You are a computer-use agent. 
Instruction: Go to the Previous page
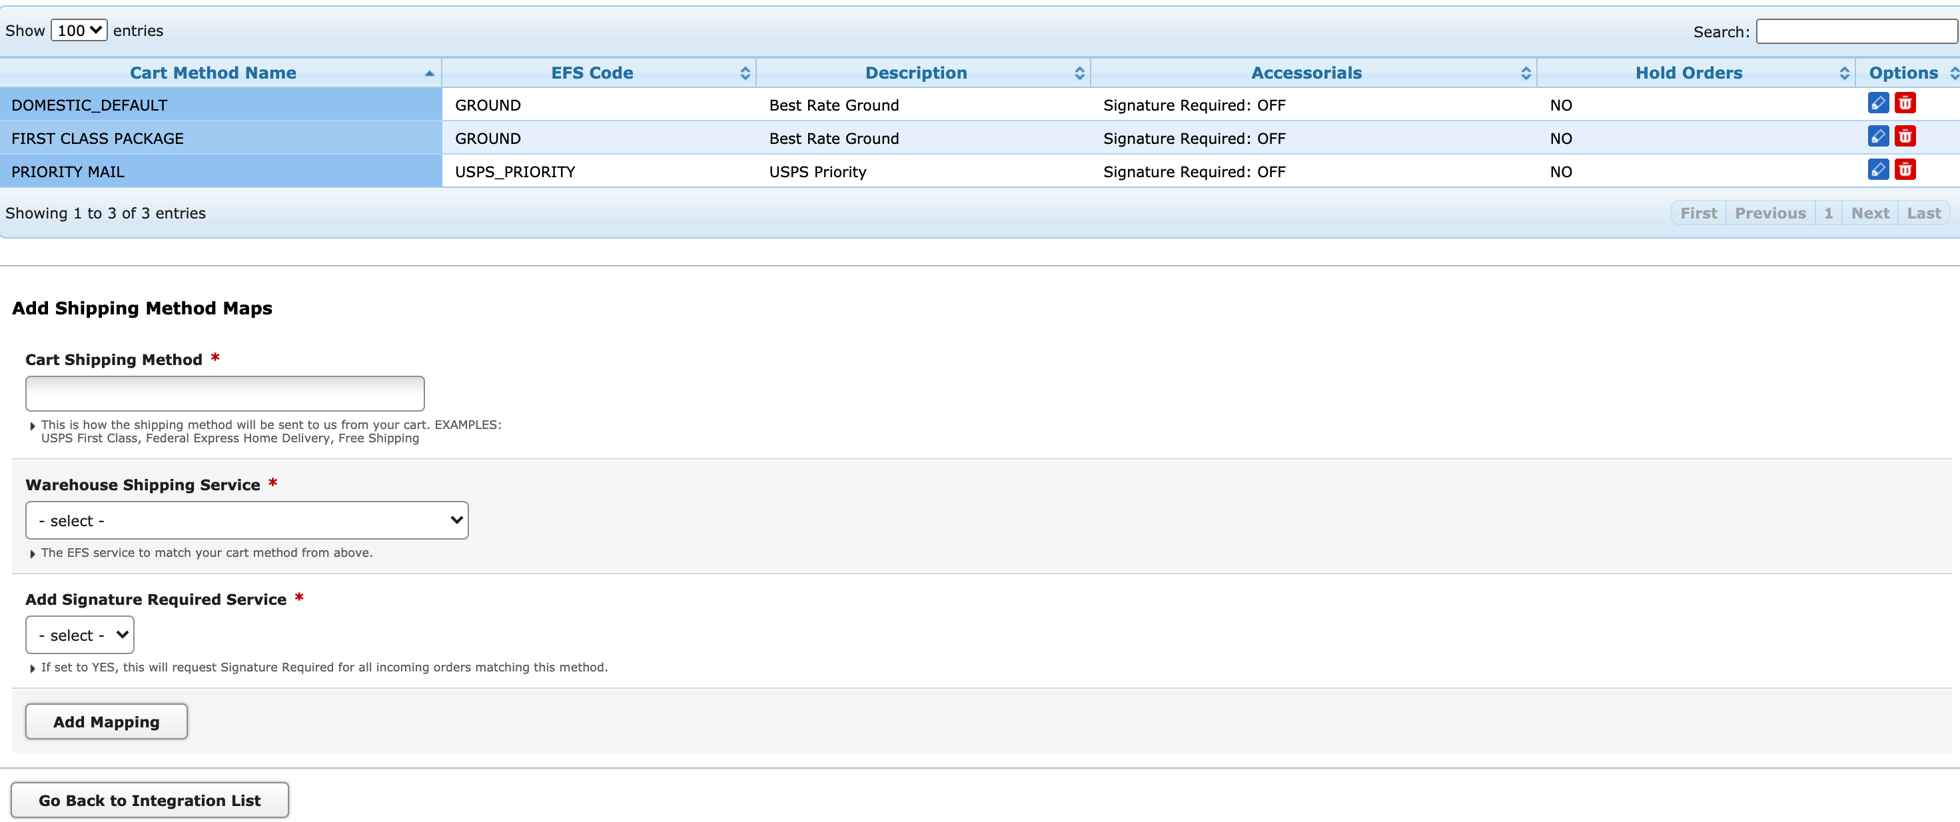[x=1769, y=213]
